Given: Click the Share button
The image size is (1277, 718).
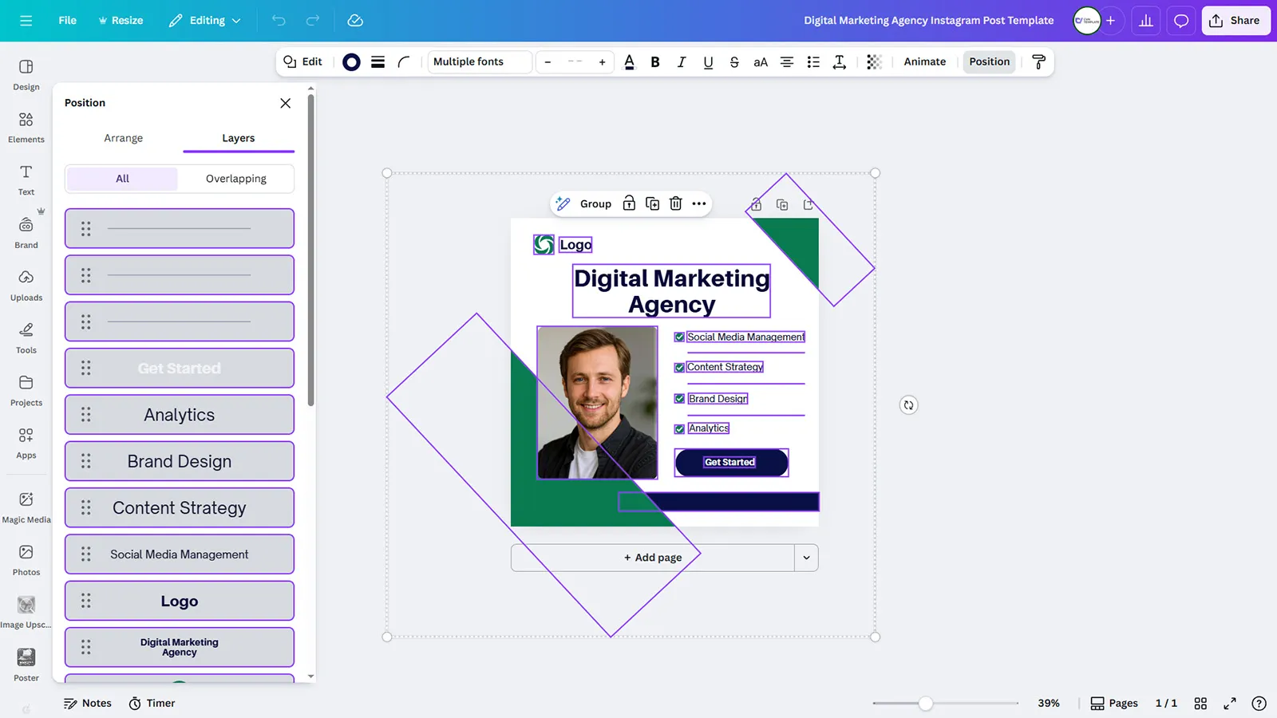Looking at the screenshot, I should (1235, 21).
